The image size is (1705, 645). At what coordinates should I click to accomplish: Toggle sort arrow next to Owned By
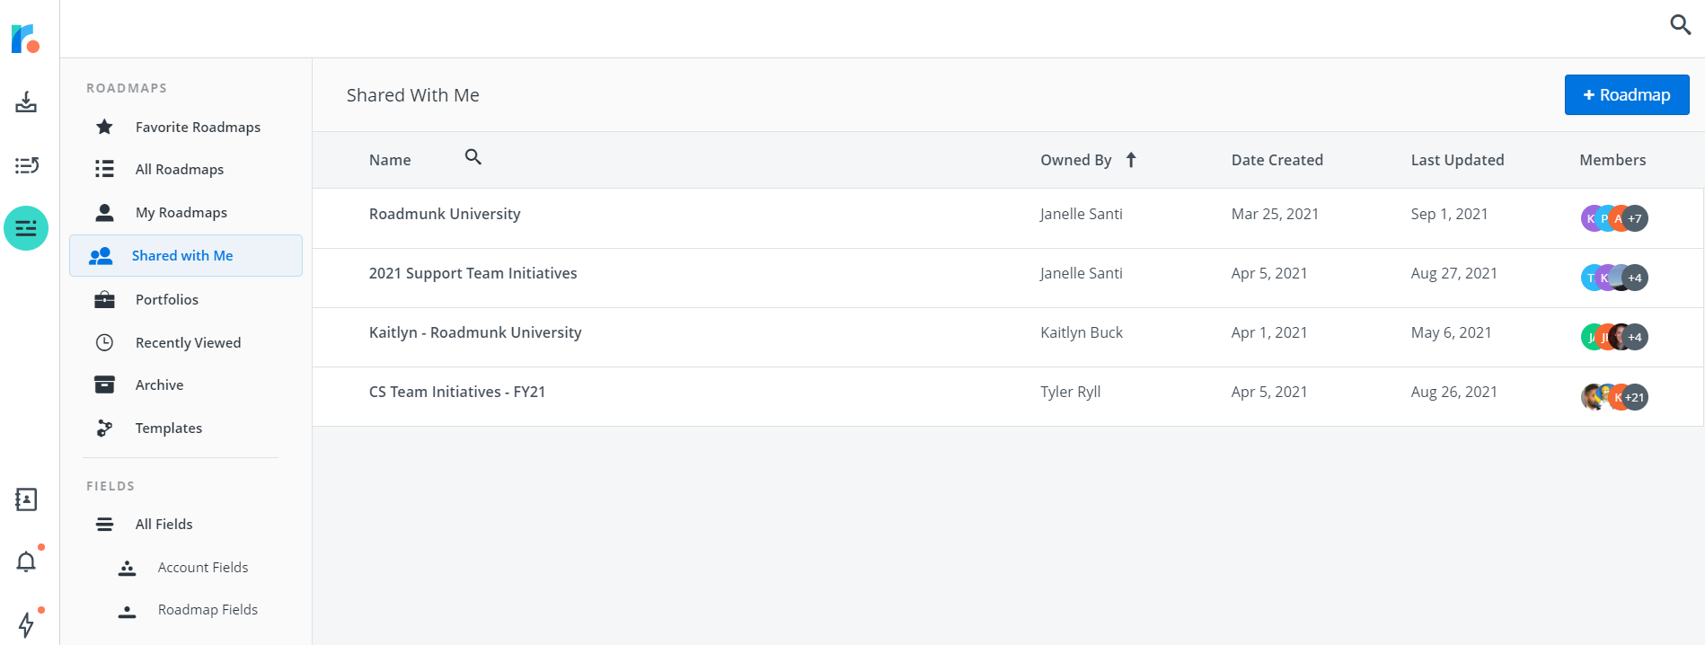tap(1131, 160)
